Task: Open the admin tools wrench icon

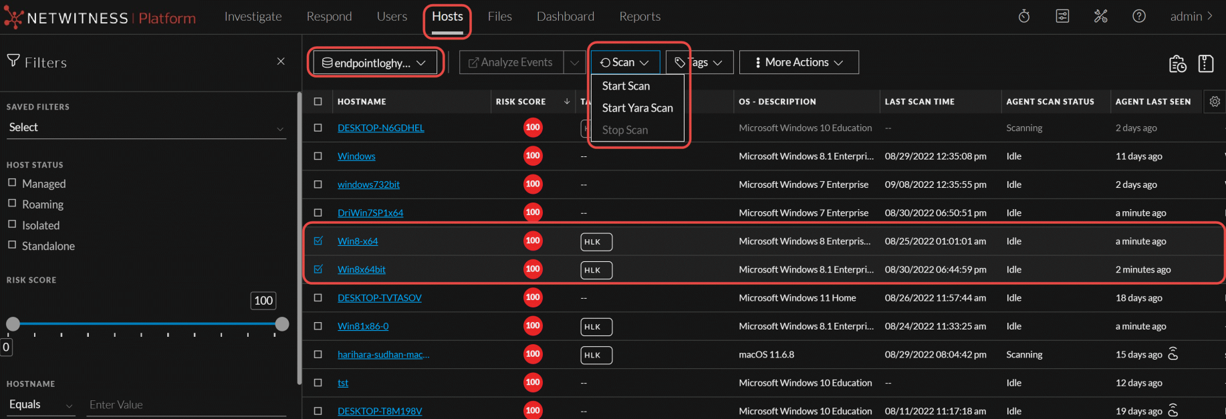Action: 1100,16
